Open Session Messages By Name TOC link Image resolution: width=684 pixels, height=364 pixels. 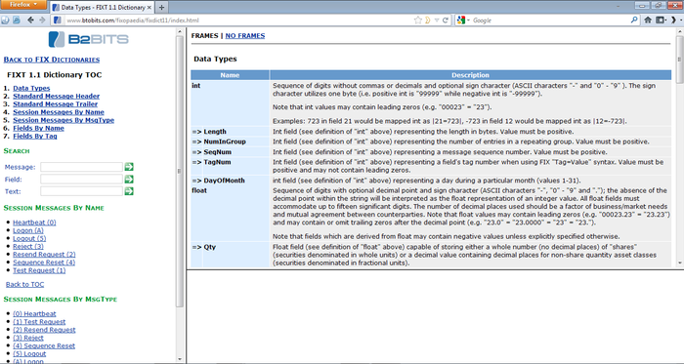[59, 112]
